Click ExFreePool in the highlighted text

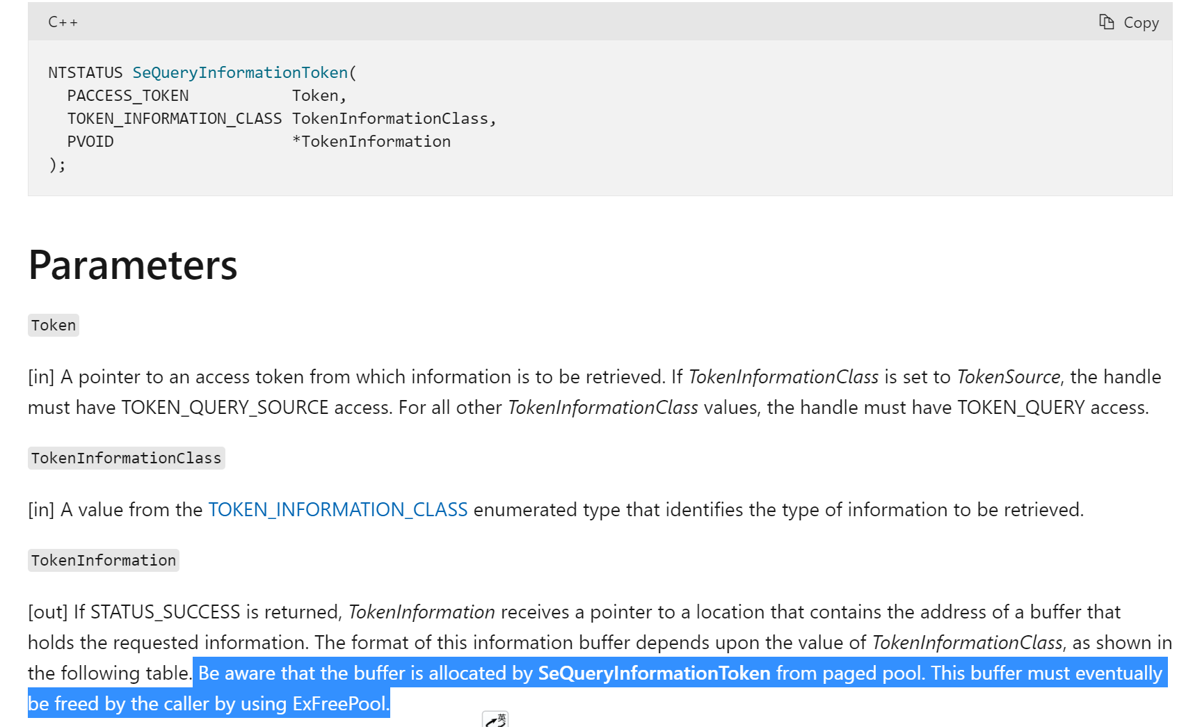point(339,704)
